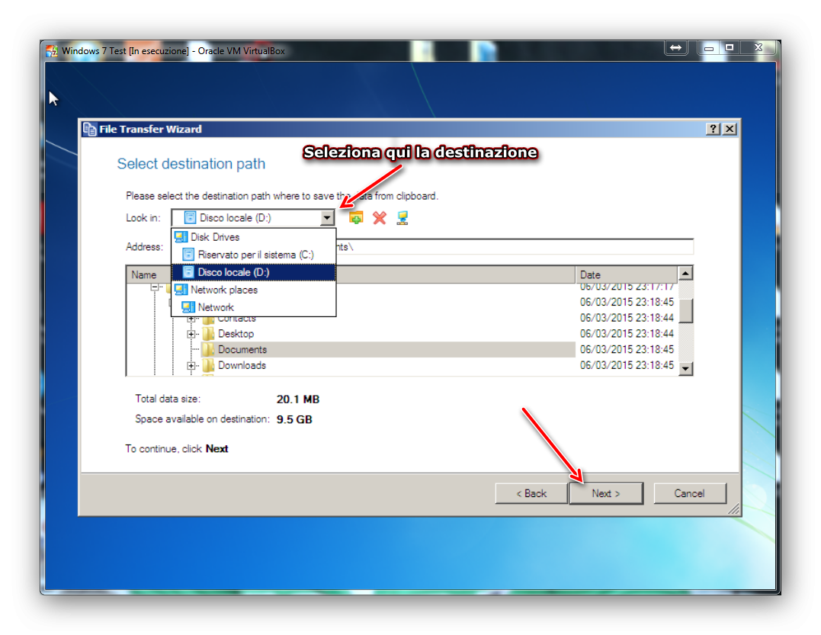Image resolution: width=821 pixels, height=635 pixels.
Task: Expand the Downloads tree node
Action: (191, 365)
